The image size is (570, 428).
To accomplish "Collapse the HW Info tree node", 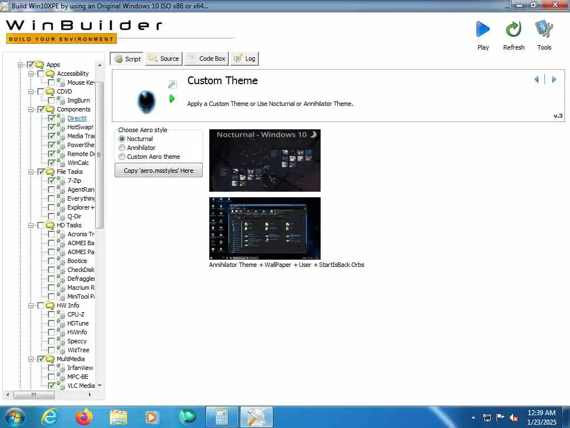I will tap(31, 305).
